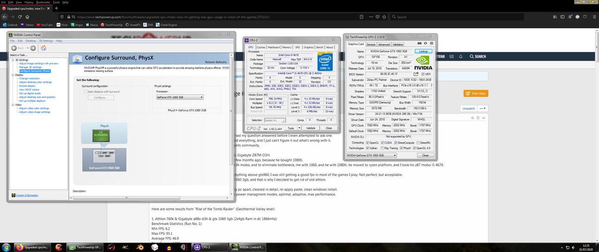This screenshot has width=599, height=252.
Task: Open the SweetFX bookmark
Action: click(132, 25)
